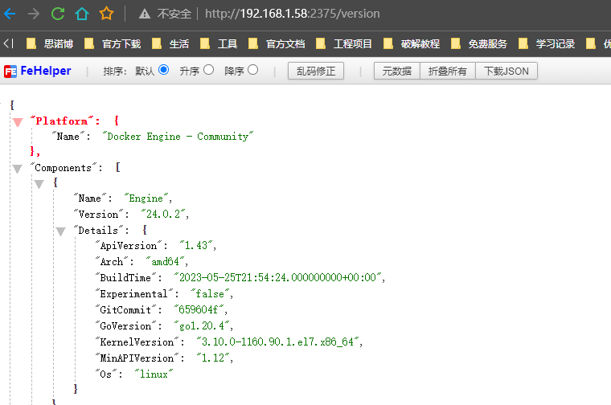Click the browser forward arrow
This screenshot has height=405, width=611.
[33, 14]
